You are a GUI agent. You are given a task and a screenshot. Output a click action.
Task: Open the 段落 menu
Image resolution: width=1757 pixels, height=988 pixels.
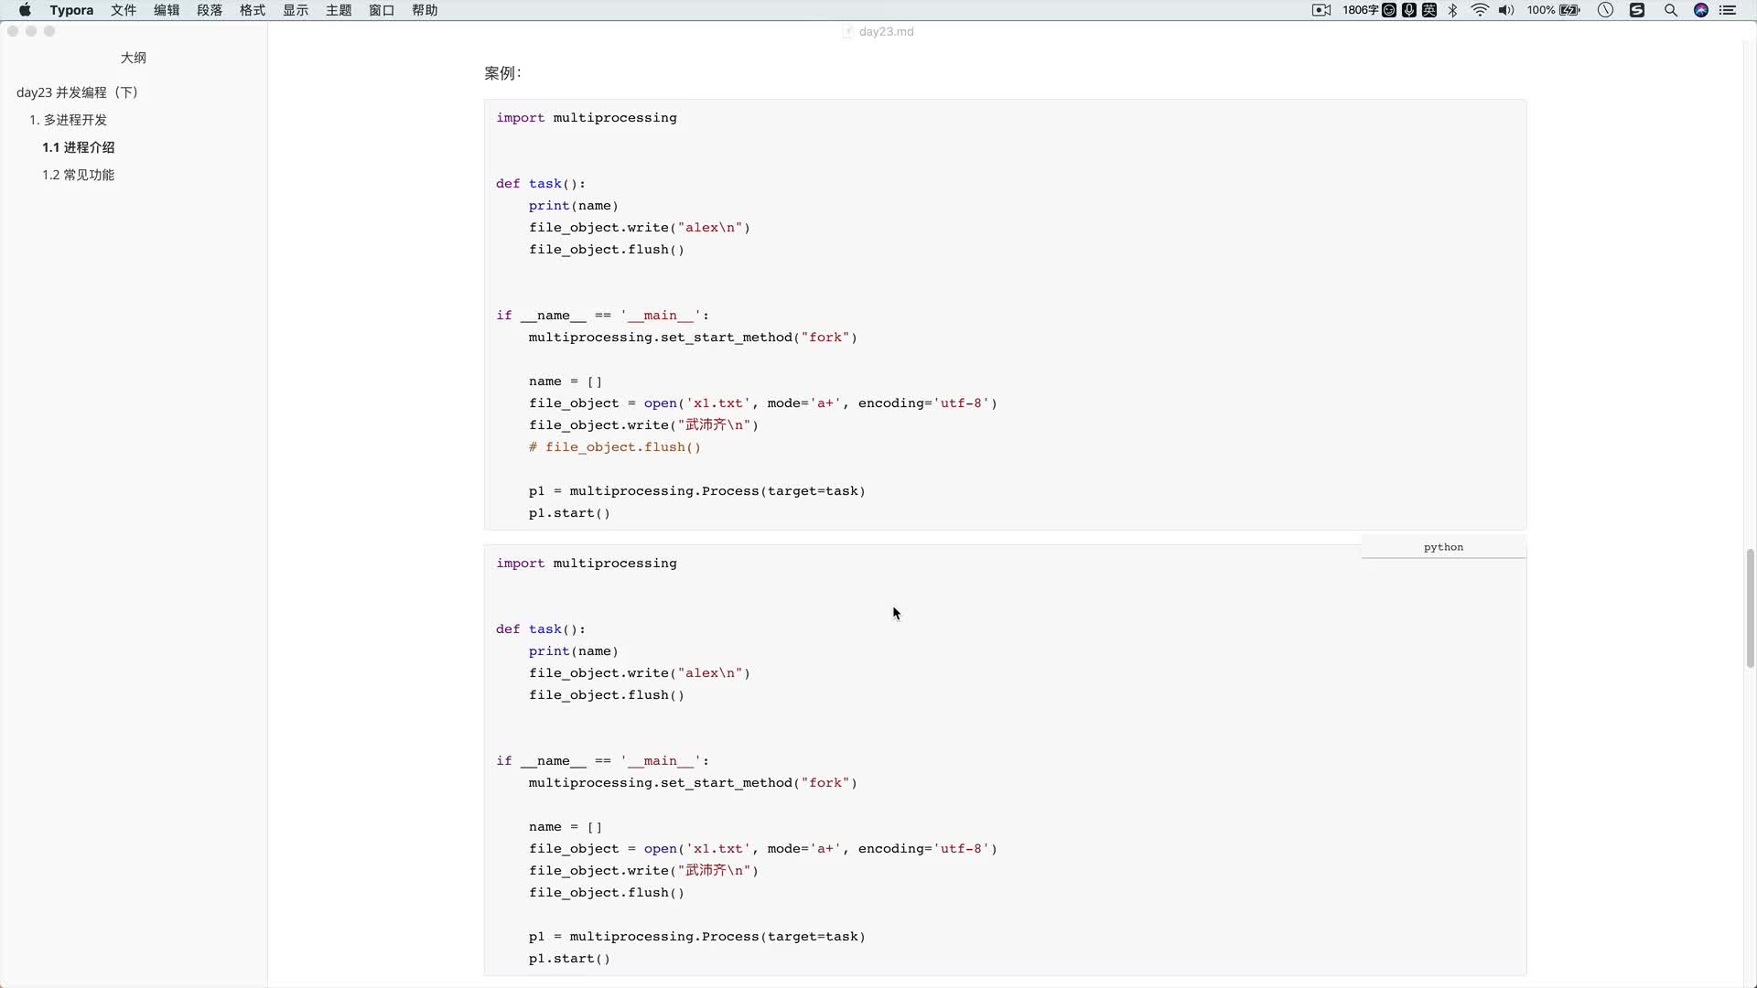click(x=210, y=10)
